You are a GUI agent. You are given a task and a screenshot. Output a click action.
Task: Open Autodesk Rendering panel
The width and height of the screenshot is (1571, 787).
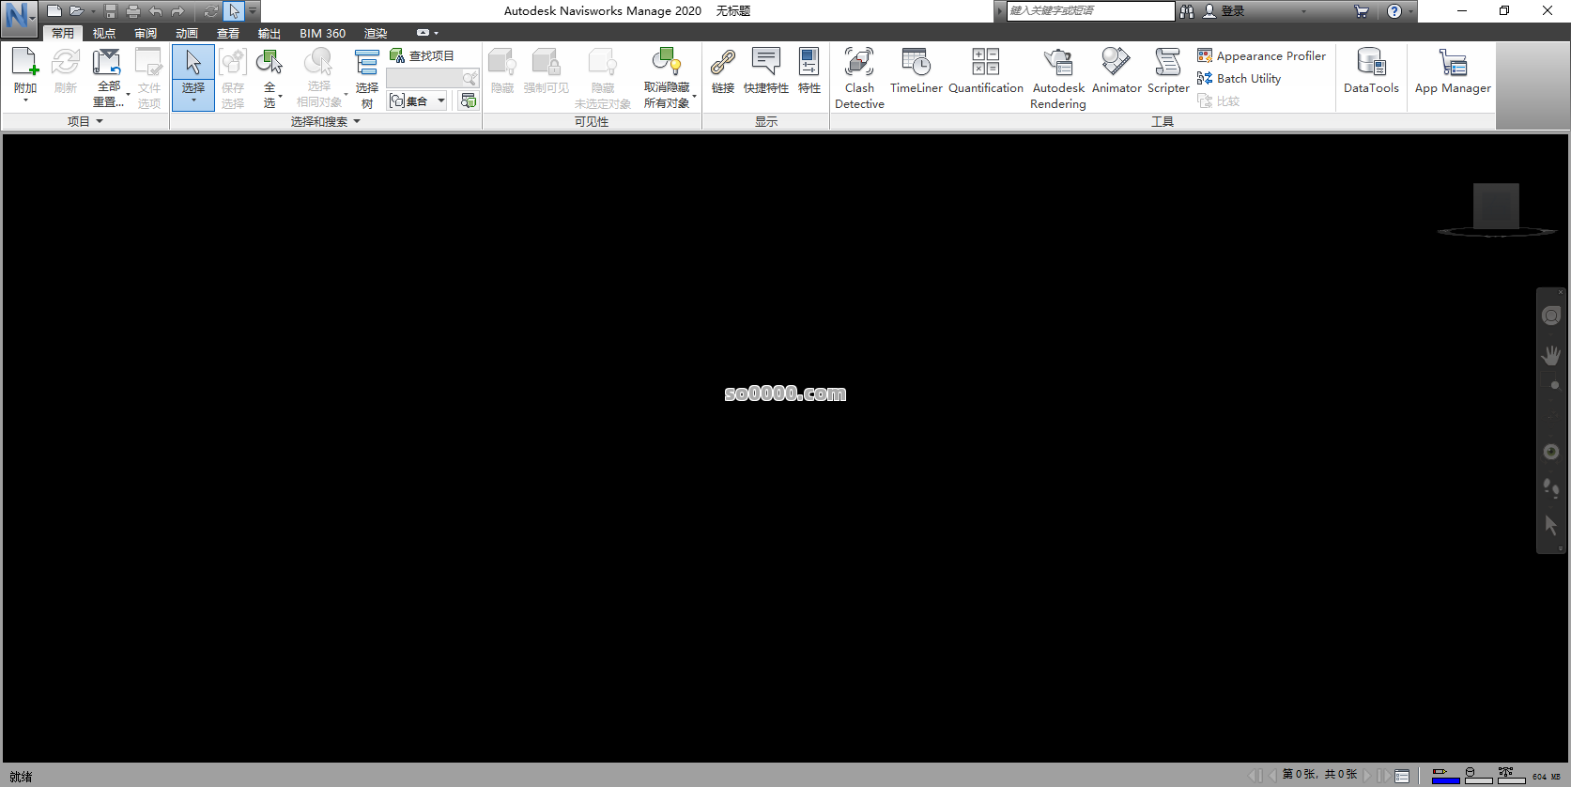point(1057,78)
